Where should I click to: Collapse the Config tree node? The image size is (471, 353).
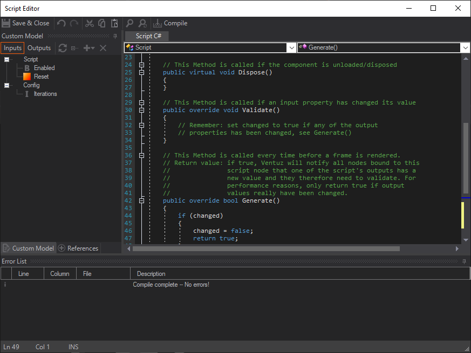pos(6,85)
